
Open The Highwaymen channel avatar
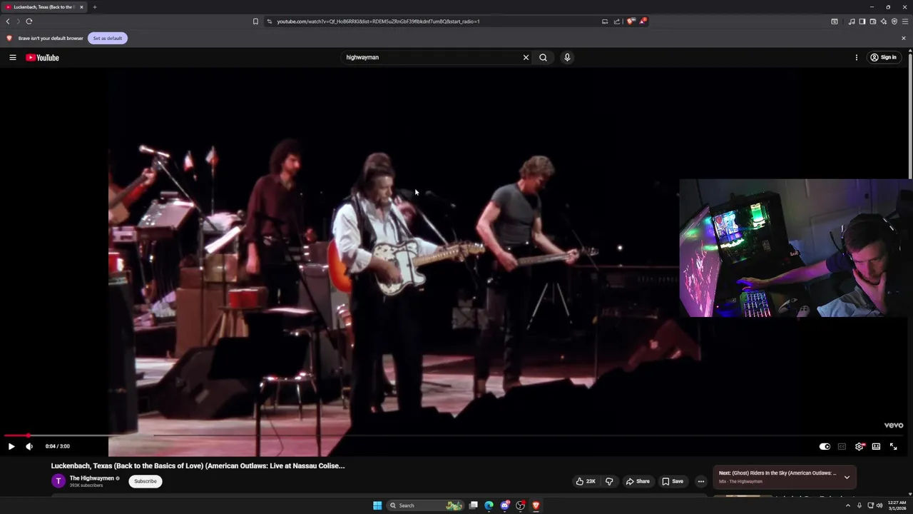pyautogui.click(x=58, y=482)
